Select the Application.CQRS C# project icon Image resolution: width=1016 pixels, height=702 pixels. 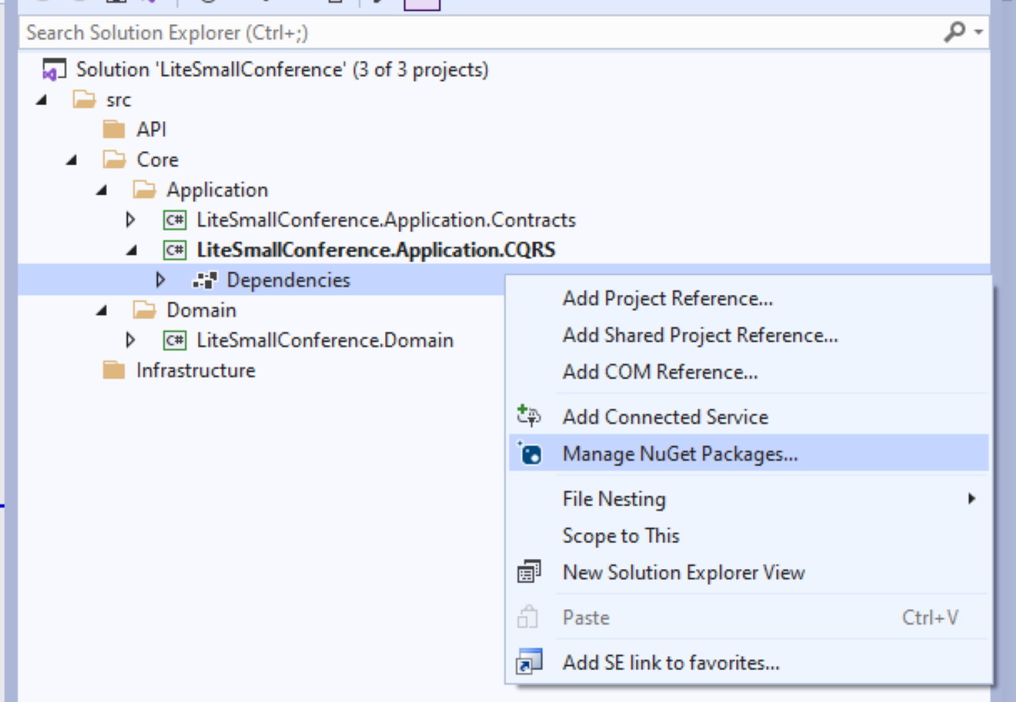pos(175,250)
